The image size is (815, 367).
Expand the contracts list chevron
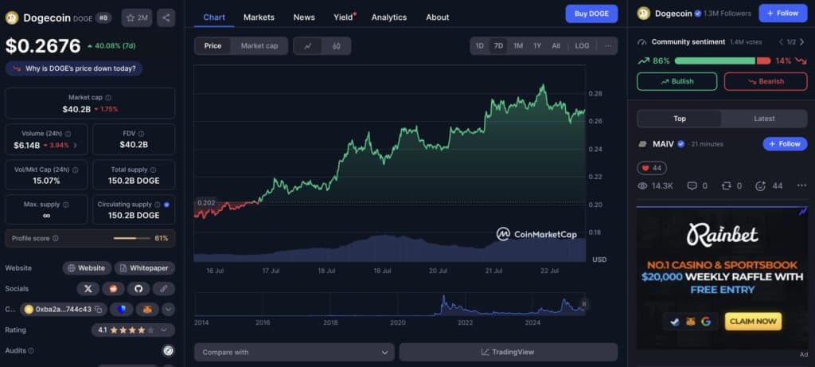click(x=168, y=310)
